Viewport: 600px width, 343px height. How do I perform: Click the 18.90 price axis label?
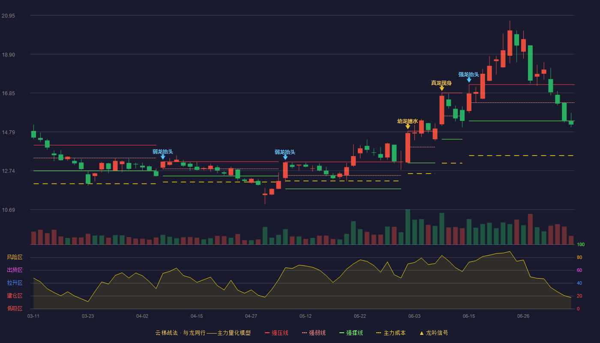click(8, 54)
